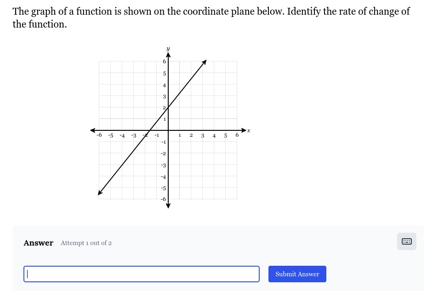Click the left arrowhead of the x-axis
The image size is (427, 291).
point(93,130)
